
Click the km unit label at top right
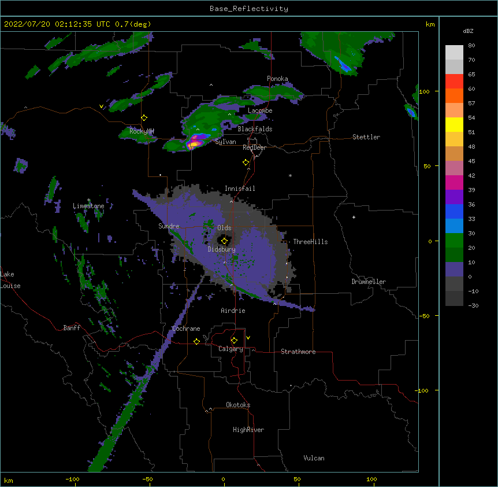[x=430, y=24]
